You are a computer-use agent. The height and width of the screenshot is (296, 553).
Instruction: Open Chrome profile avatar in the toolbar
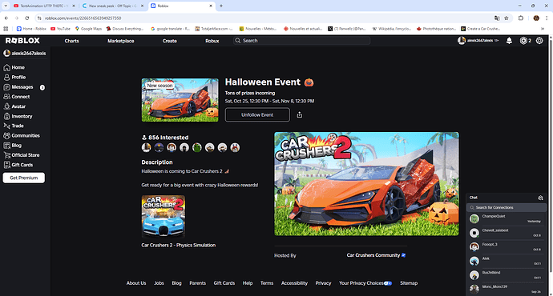click(x=536, y=18)
